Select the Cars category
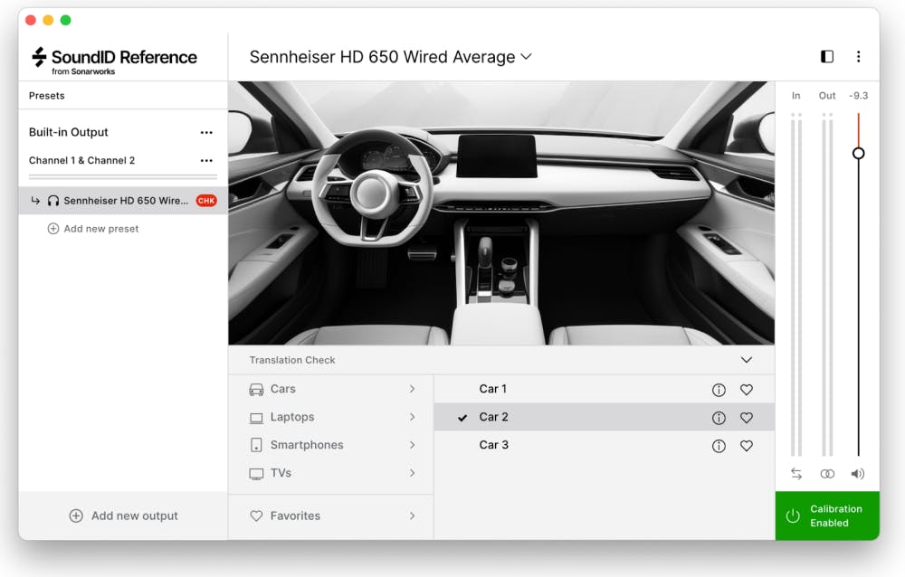The width and height of the screenshot is (905, 577). pos(330,389)
